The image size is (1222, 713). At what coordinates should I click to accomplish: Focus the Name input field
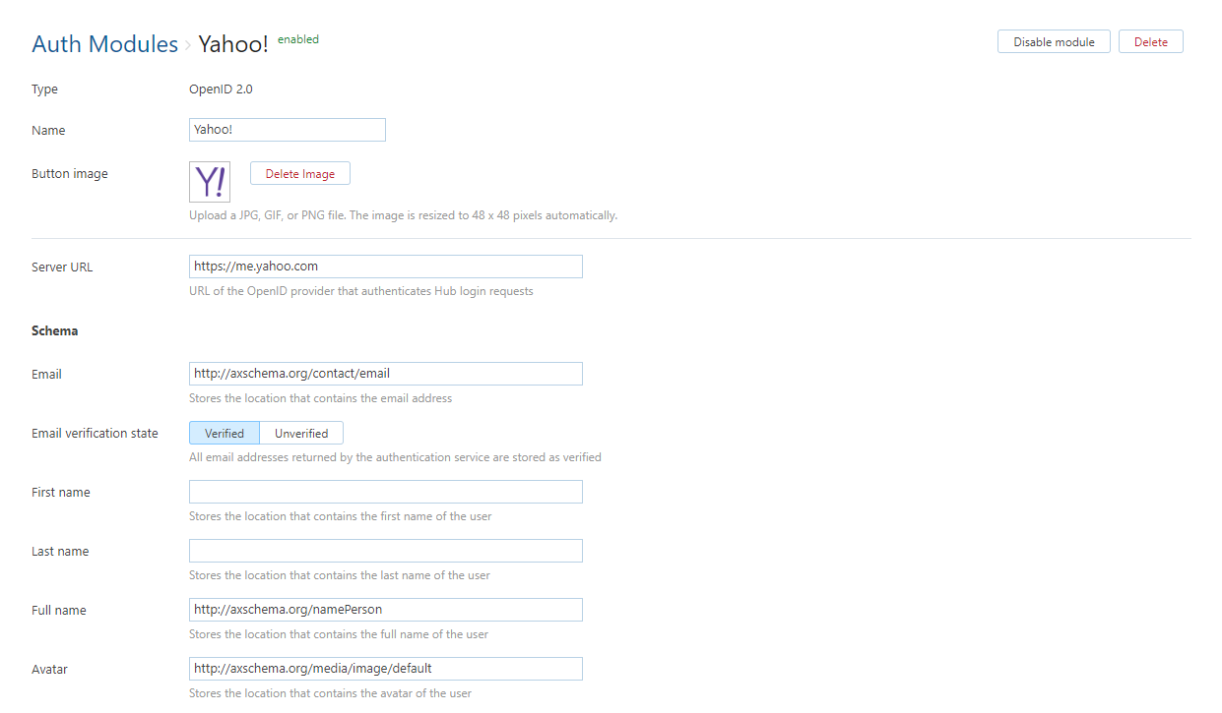click(x=288, y=130)
